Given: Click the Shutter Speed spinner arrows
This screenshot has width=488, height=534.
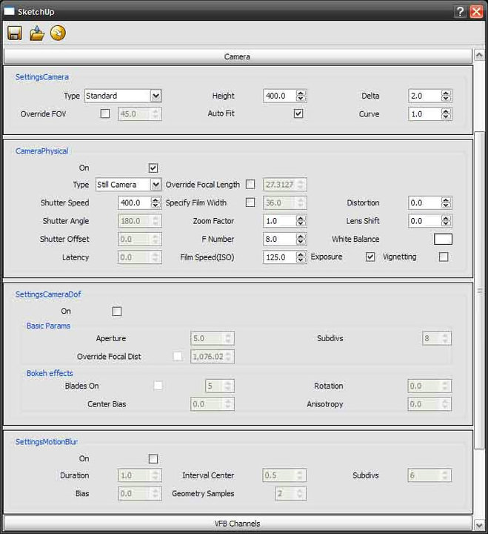Looking at the screenshot, I should [x=156, y=202].
